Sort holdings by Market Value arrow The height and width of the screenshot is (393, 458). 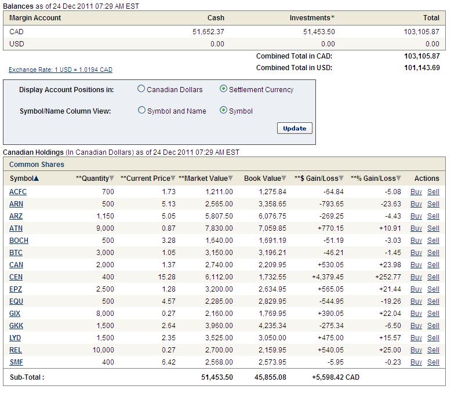click(231, 179)
